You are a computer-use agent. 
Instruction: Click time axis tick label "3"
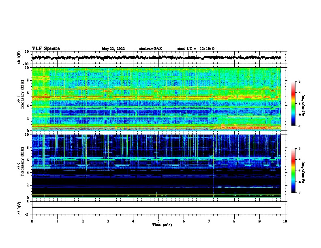(108, 221)
